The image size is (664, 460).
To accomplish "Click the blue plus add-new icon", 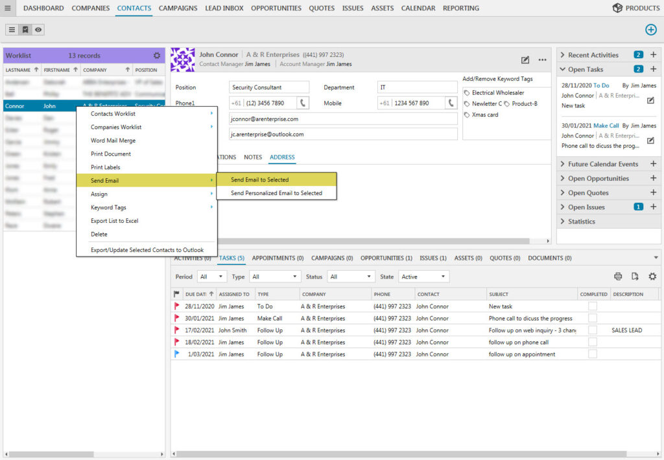I will tap(650, 30).
